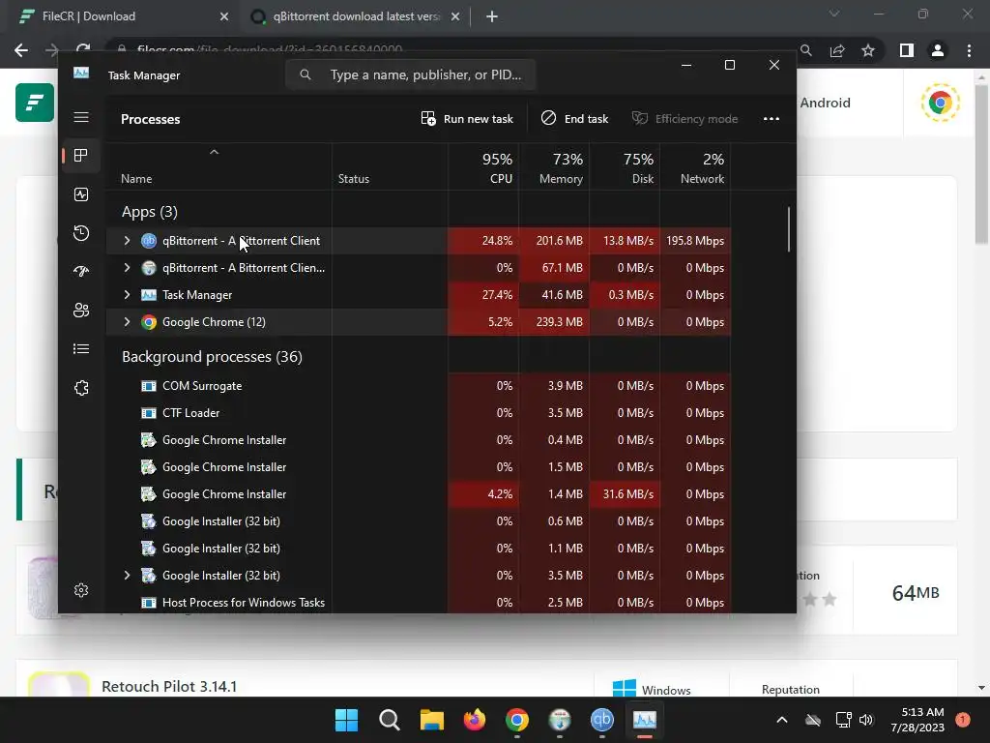990x743 pixels.
Task: Sort by the Network column header
Action: tap(695, 166)
